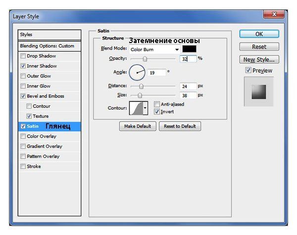Select the Inner Shadow label row
297x235 pixels.
49,66
